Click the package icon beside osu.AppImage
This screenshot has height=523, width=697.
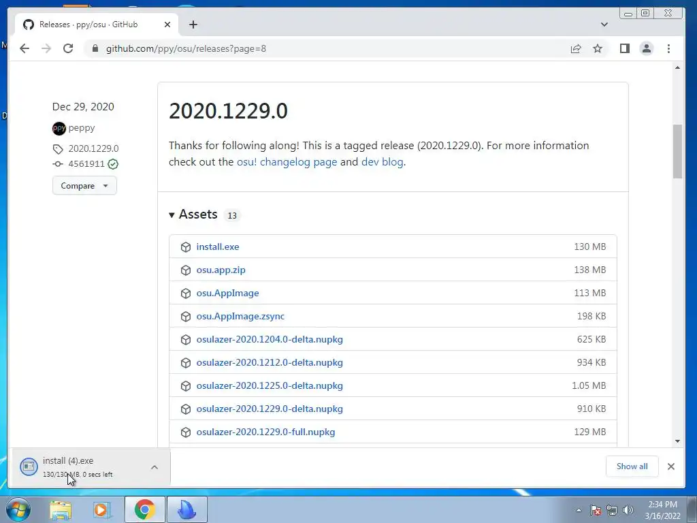tap(186, 293)
